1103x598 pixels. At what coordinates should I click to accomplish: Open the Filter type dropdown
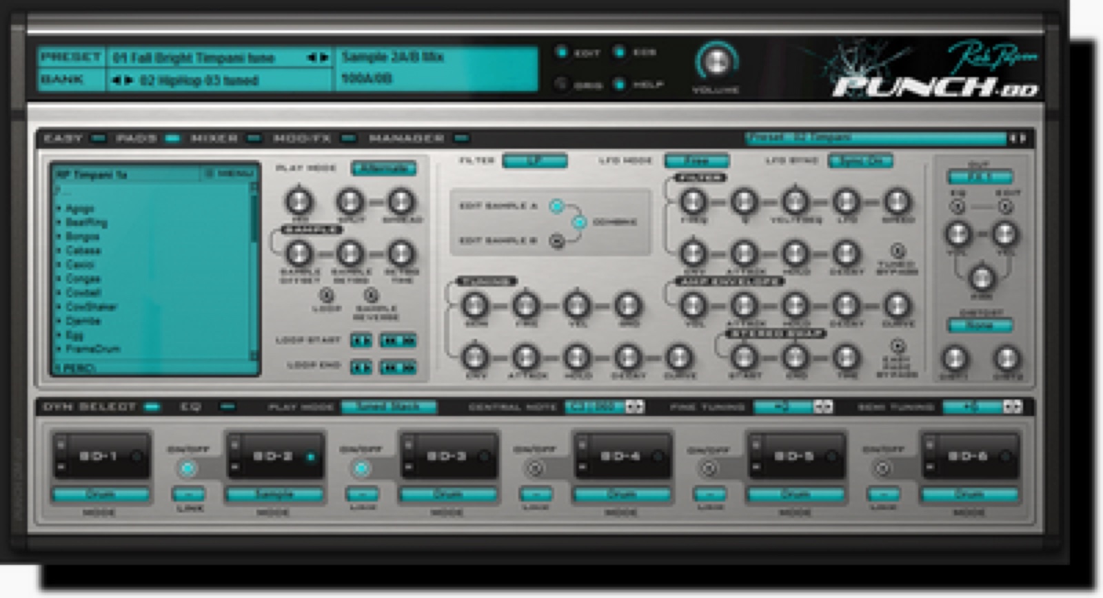tap(535, 161)
